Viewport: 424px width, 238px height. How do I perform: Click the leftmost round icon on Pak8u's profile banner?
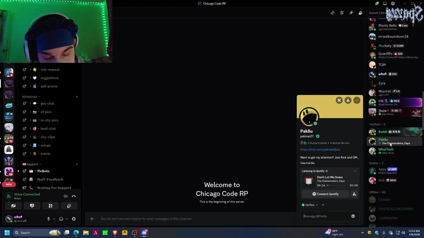(339, 100)
